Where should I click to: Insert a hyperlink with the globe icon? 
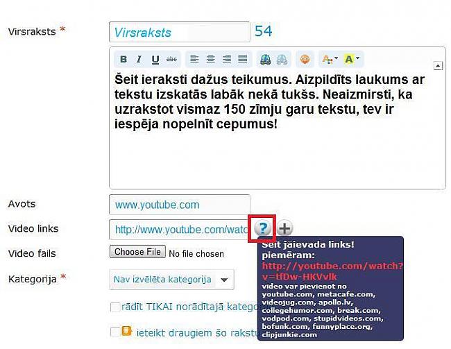click(x=265, y=59)
